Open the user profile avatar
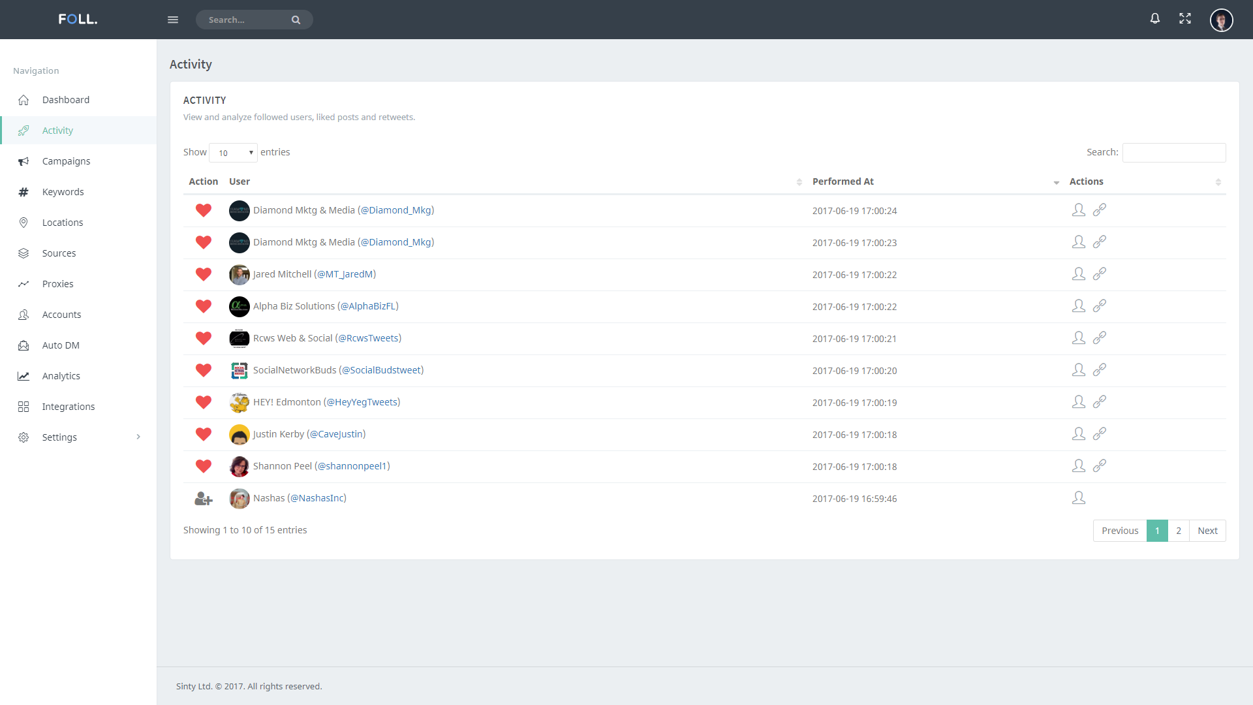1253x705 pixels. point(1221,20)
